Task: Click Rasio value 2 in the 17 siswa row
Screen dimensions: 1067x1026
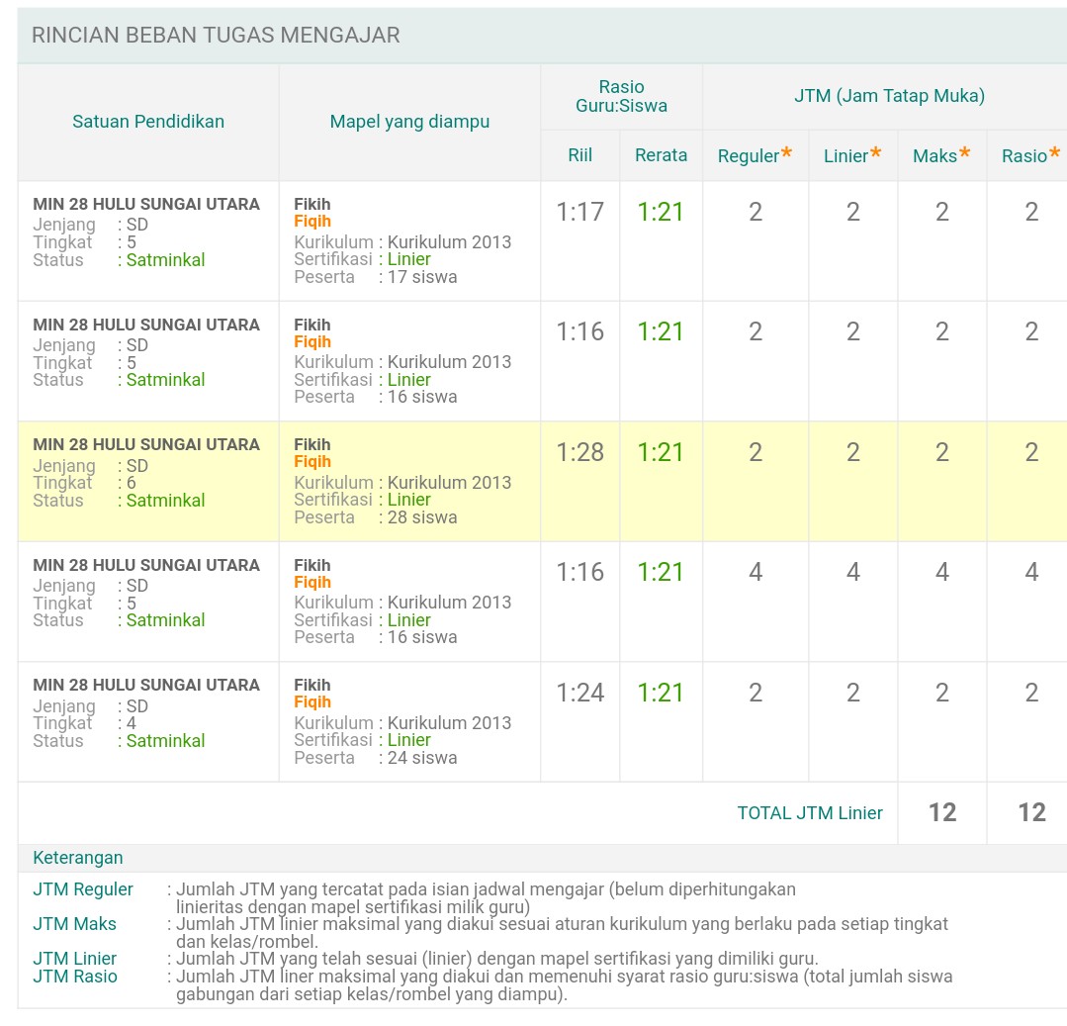Action: 1031,212
